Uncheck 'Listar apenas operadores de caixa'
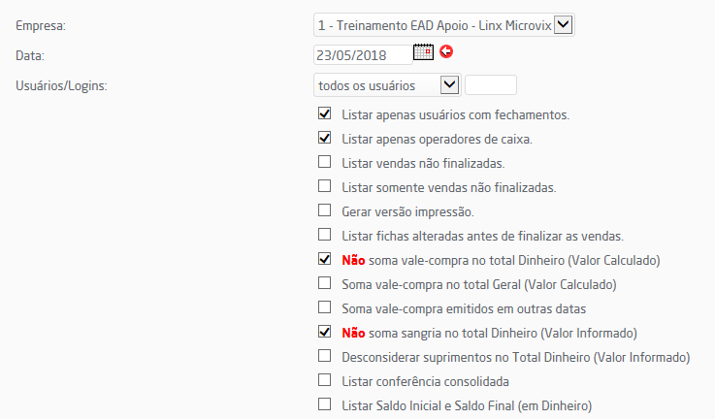This screenshot has width=715, height=419. click(325, 138)
